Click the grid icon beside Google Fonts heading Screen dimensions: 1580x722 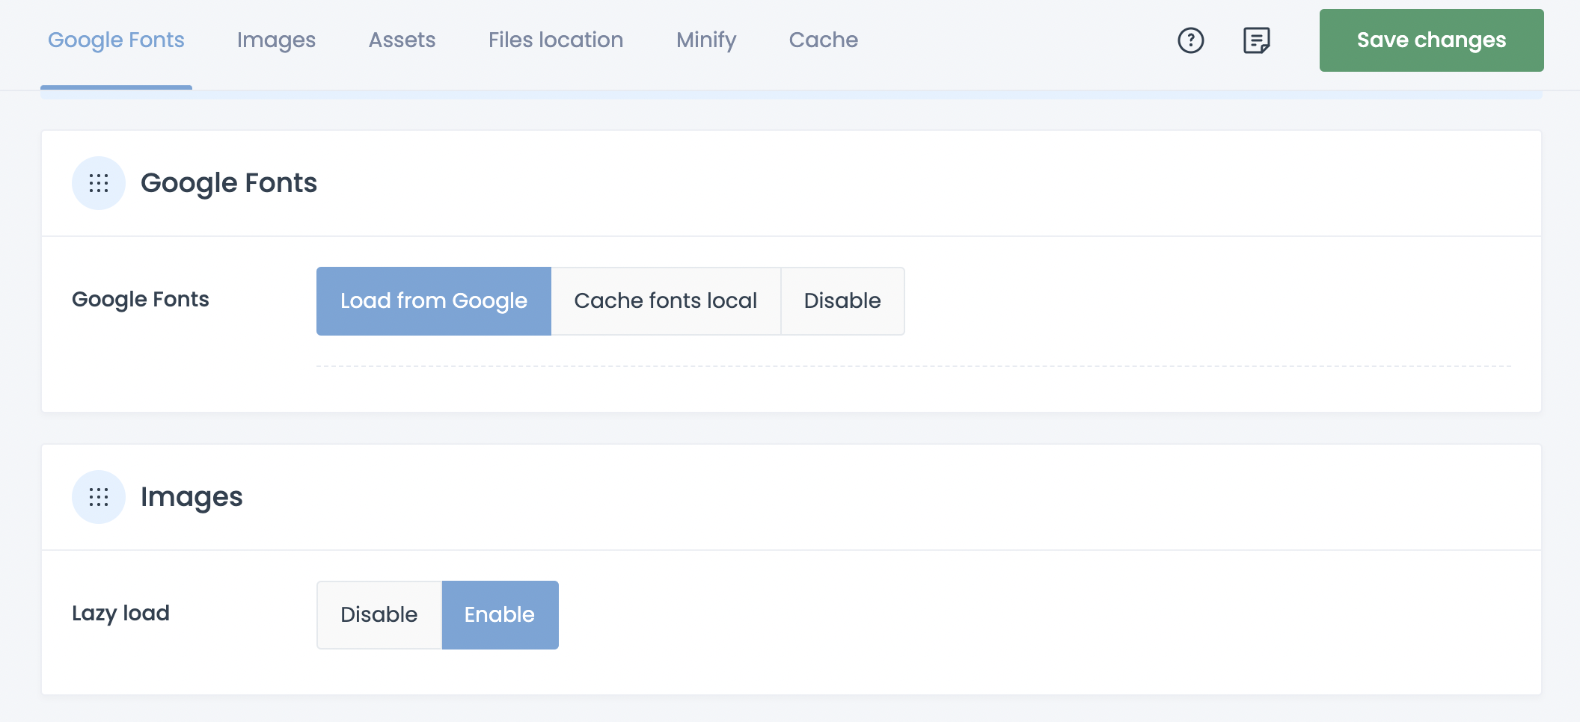click(x=99, y=183)
